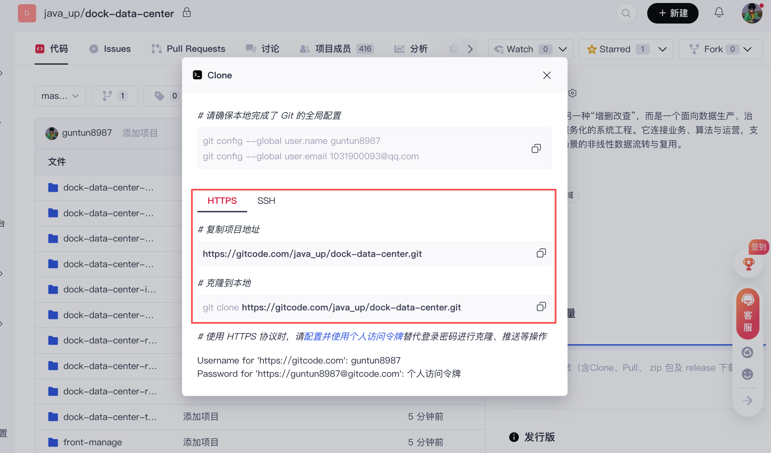Toggle Watch on this repository
771x453 pixels.
(x=514, y=49)
